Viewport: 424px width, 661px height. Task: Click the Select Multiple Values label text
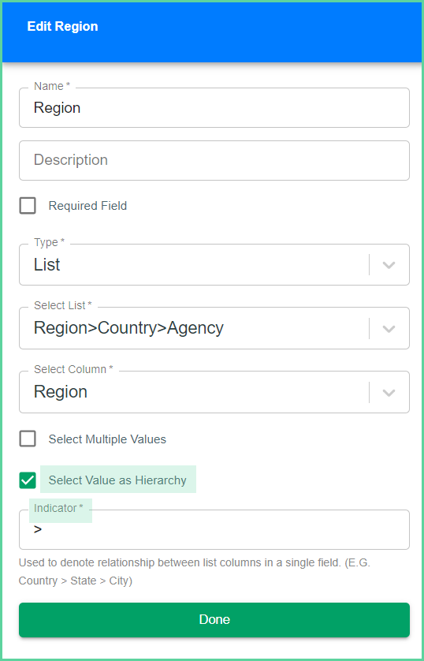point(107,439)
